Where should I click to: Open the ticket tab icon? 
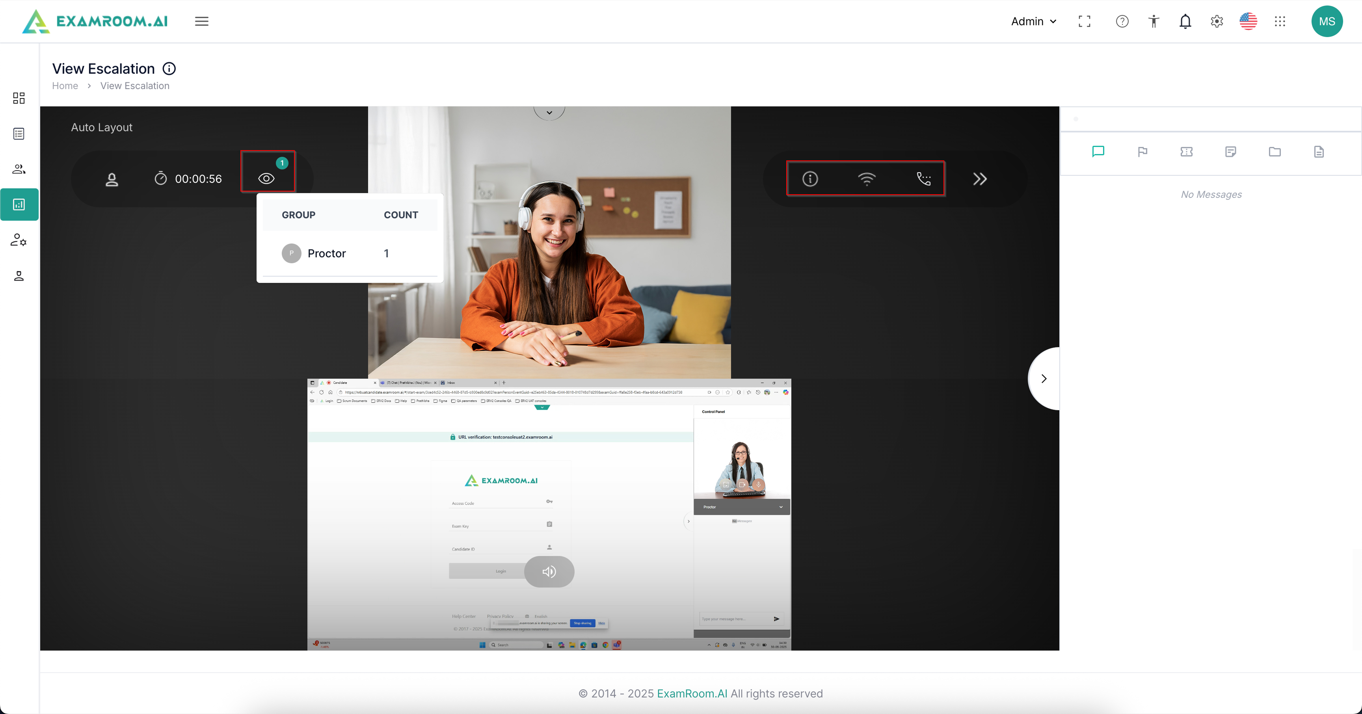1187,152
